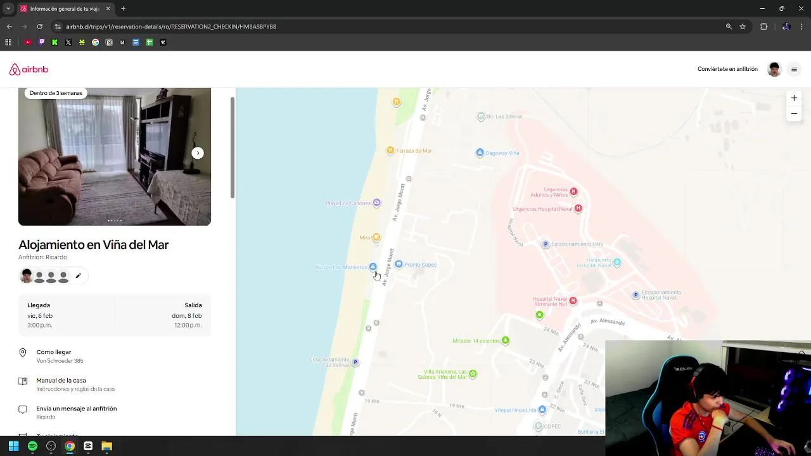Open the user profile avatar

[774, 70]
